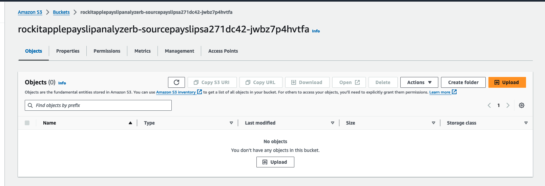Click the Copy S3 URI button
Screen dimensions: 545x186
212,82
